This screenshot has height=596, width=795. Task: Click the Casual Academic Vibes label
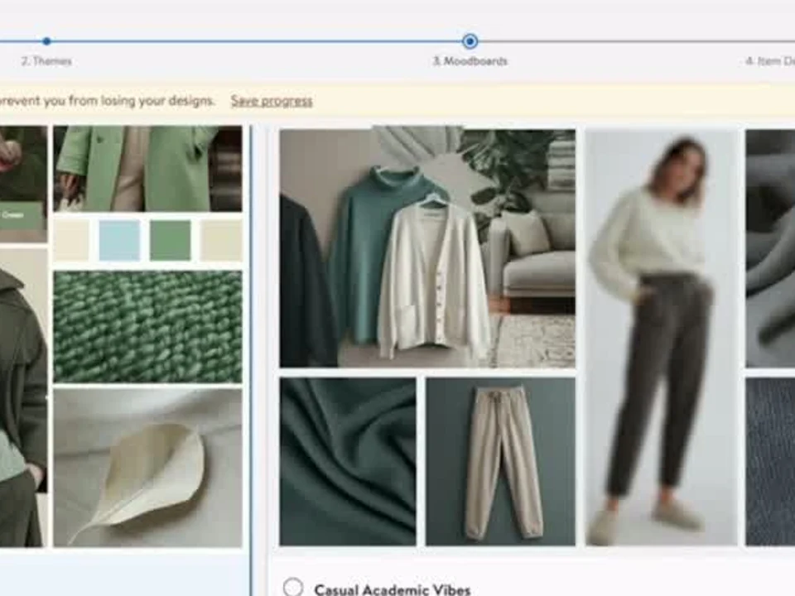(392, 589)
